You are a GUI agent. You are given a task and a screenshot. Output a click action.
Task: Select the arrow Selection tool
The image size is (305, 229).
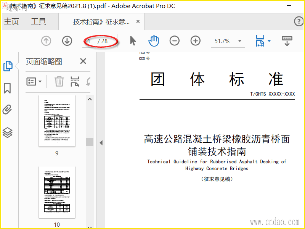pos(133,41)
